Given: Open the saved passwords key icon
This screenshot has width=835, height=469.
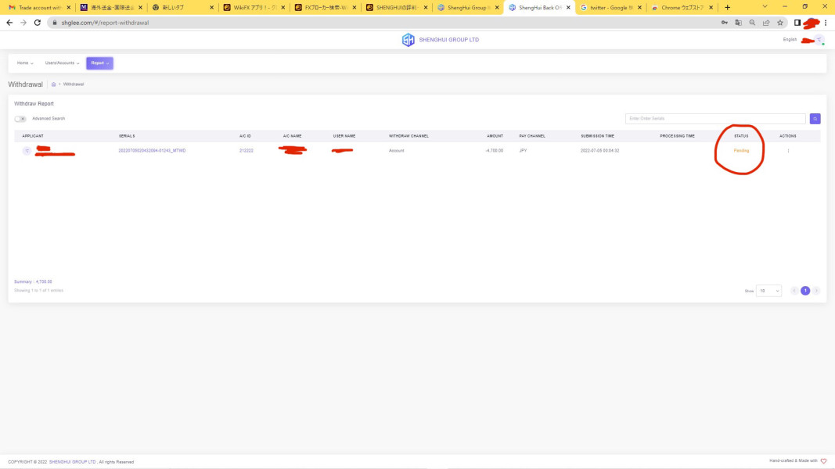Looking at the screenshot, I should [724, 23].
